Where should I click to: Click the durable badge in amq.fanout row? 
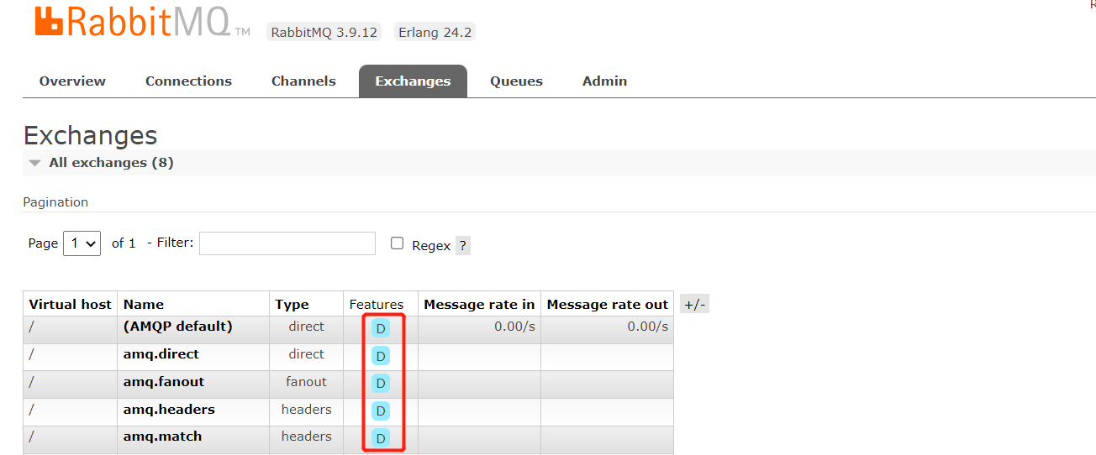click(x=381, y=384)
